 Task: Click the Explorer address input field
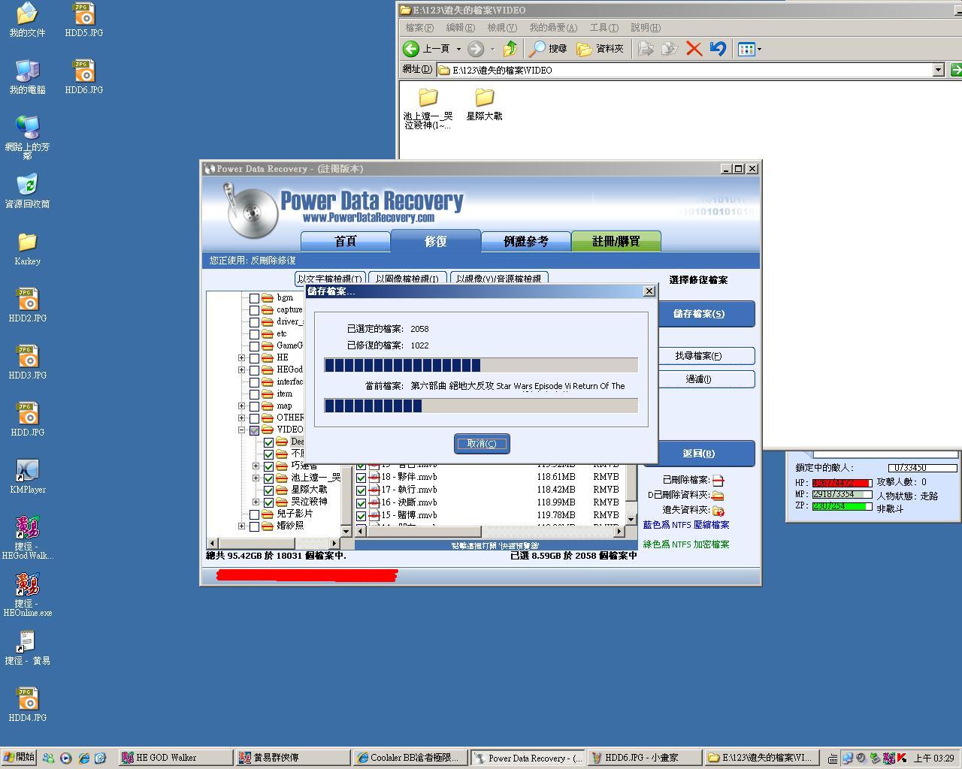[x=684, y=70]
